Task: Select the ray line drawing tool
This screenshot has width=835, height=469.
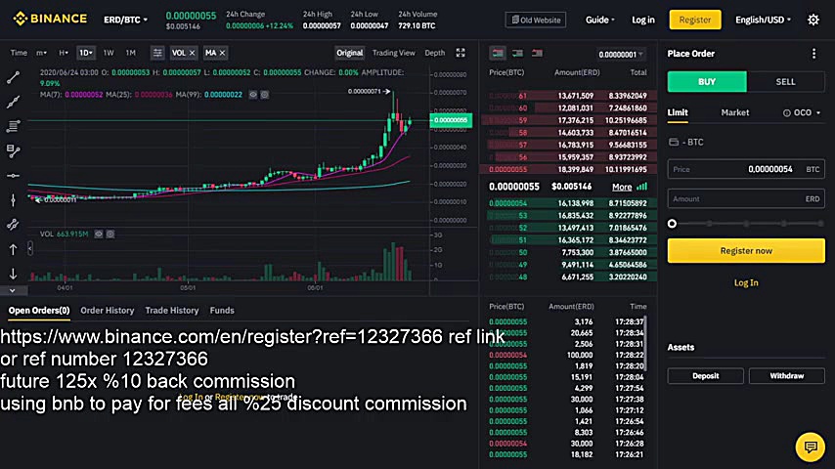Action: 13,102
